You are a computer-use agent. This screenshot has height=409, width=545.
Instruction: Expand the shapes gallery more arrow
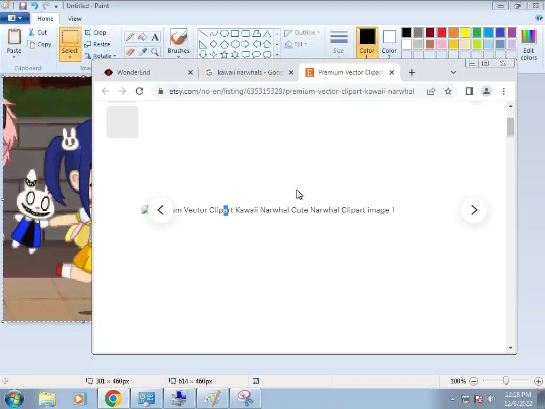(277, 55)
